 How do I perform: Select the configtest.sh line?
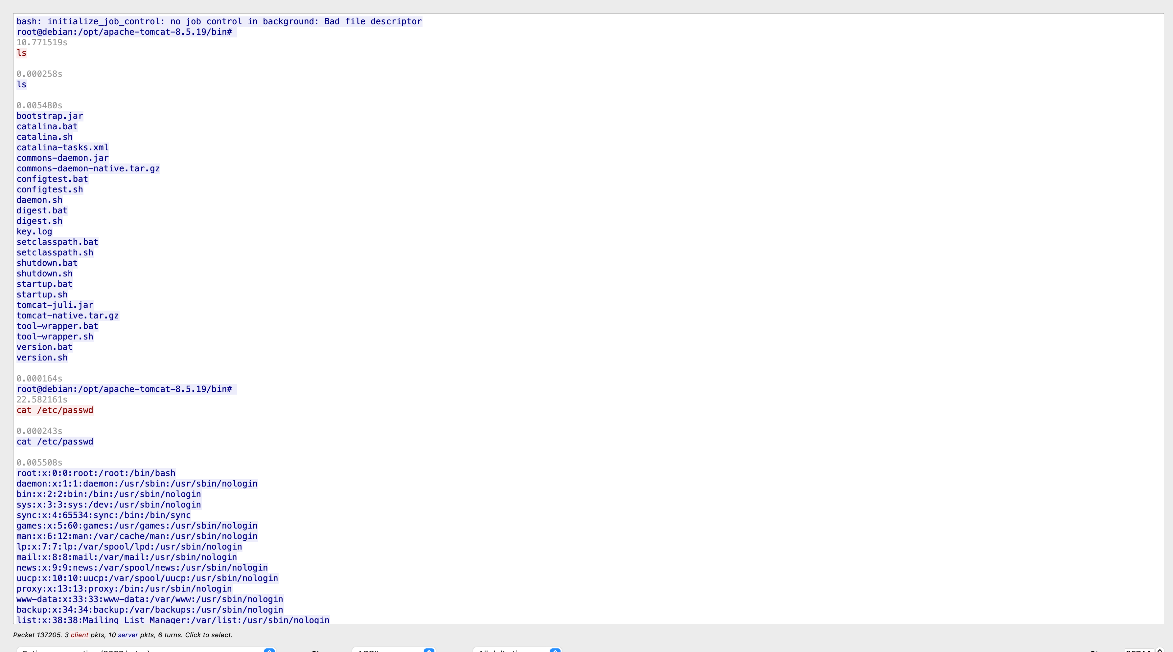pyautogui.click(x=50, y=189)
